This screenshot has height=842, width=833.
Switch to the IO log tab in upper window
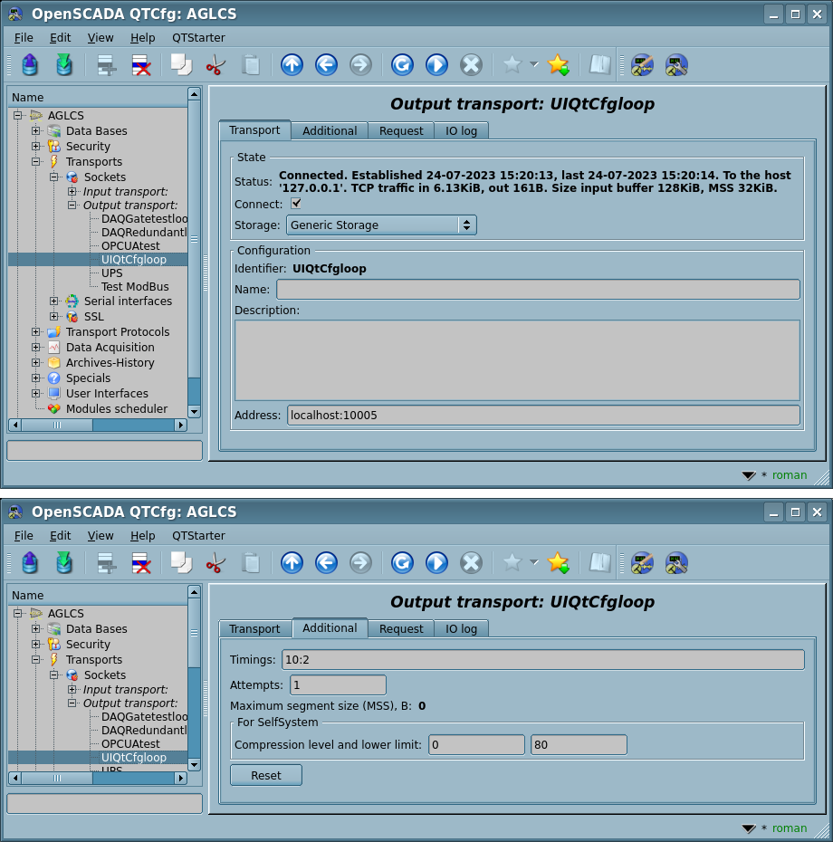coord(461,130)
